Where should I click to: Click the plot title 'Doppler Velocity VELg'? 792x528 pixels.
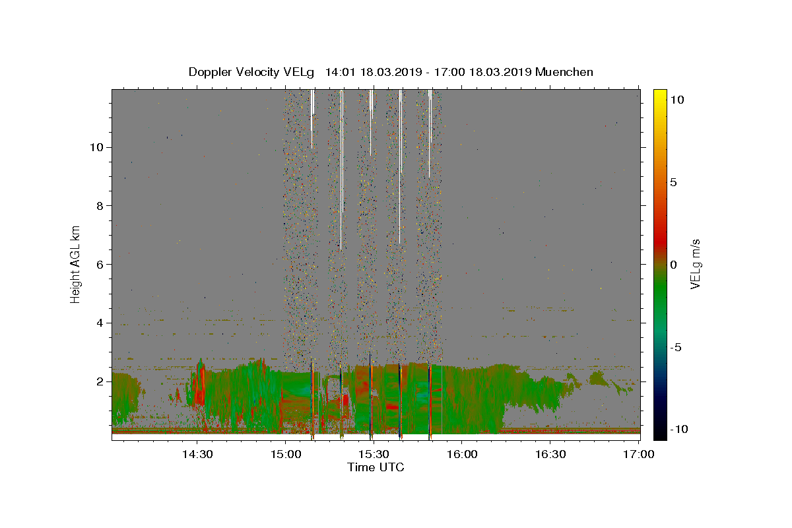pos(251,72)
